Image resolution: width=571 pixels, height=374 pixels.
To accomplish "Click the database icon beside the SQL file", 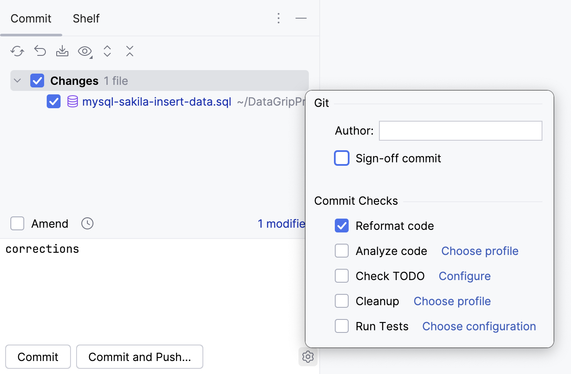I will click(x=72, y=102).
